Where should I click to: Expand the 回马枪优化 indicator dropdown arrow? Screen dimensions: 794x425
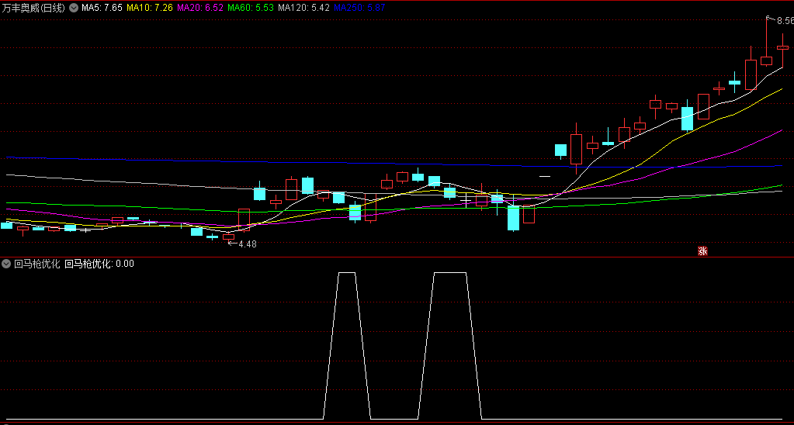click(x=6, y=264)
